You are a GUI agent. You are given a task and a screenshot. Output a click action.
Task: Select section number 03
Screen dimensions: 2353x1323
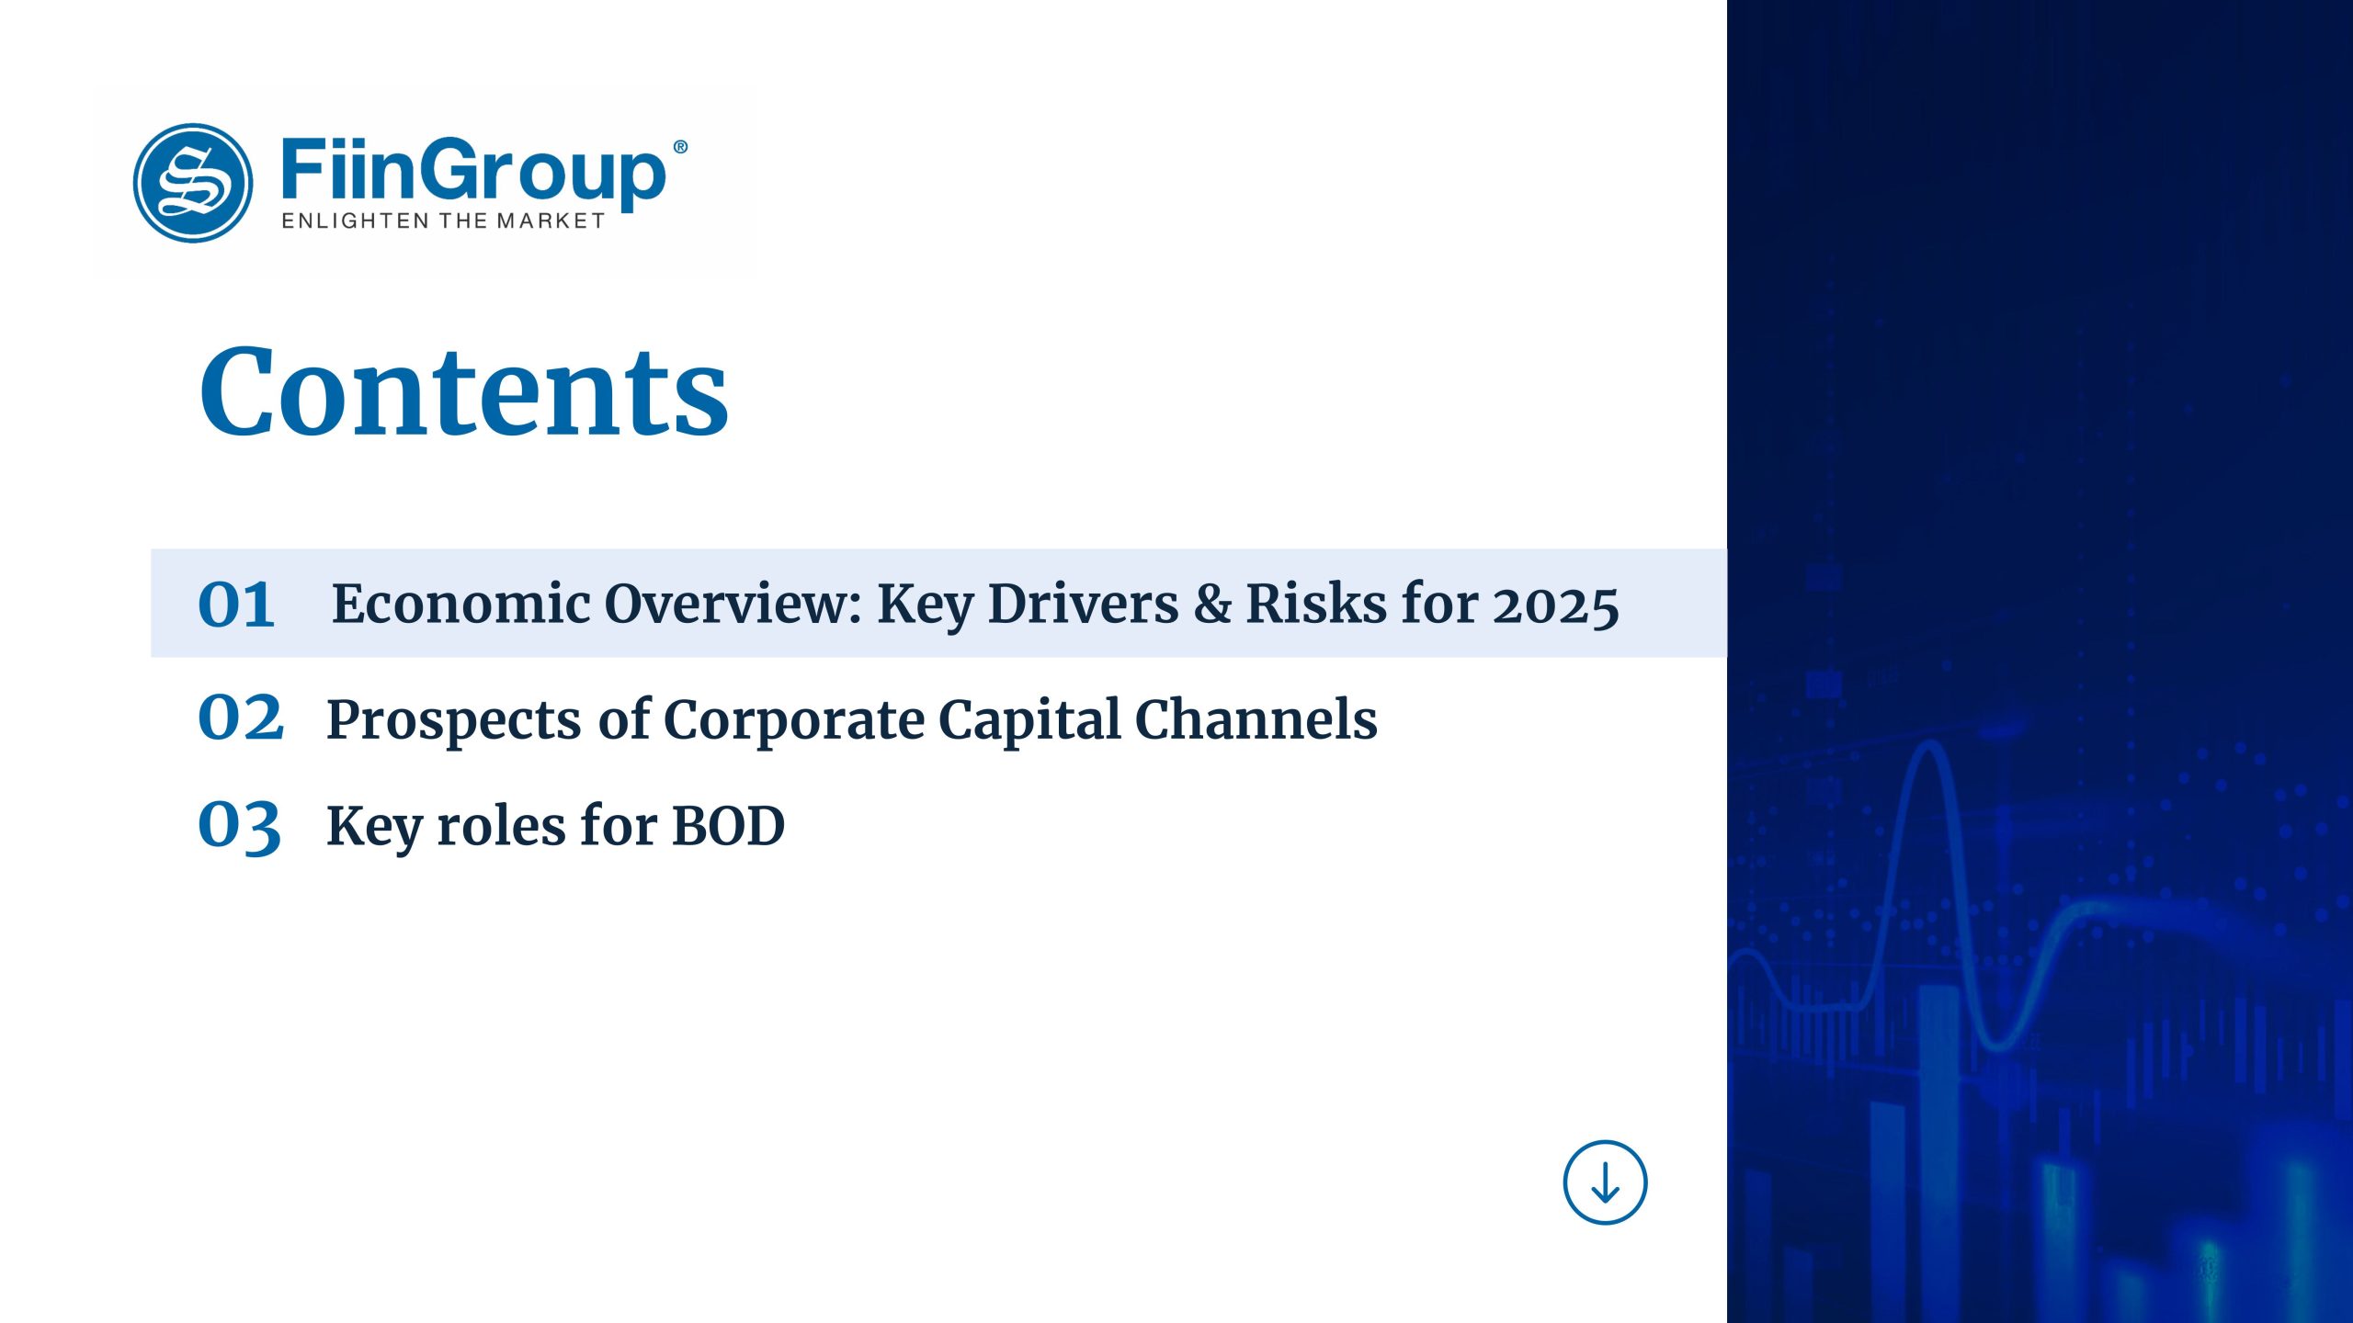click(239, 826)
